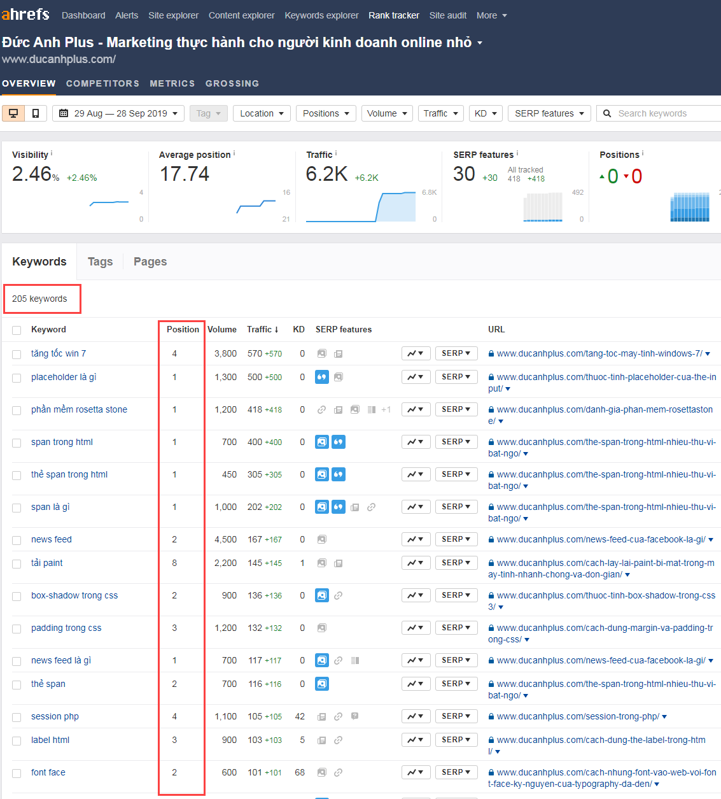Screen dimensions: 721x799
Task: Open the date range 29 Aug — 28 Sep dropdown
Action: point(118,113)
